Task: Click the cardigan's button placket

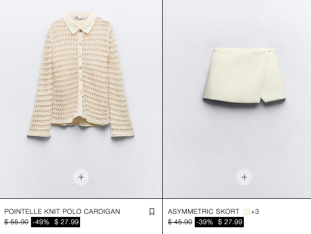Action: pos(80,75)
